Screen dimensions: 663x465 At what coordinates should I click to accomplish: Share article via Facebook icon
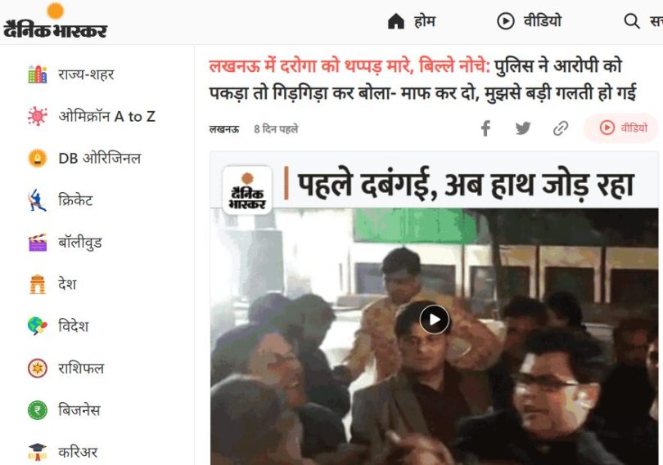(x=486, y=128)
